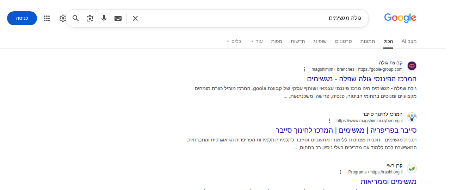Image resolution: width=451 pixels, height=190 pixels.
Task: Click the המרכז לחינוך סייבר site name
Action: (x=383, y=114)
